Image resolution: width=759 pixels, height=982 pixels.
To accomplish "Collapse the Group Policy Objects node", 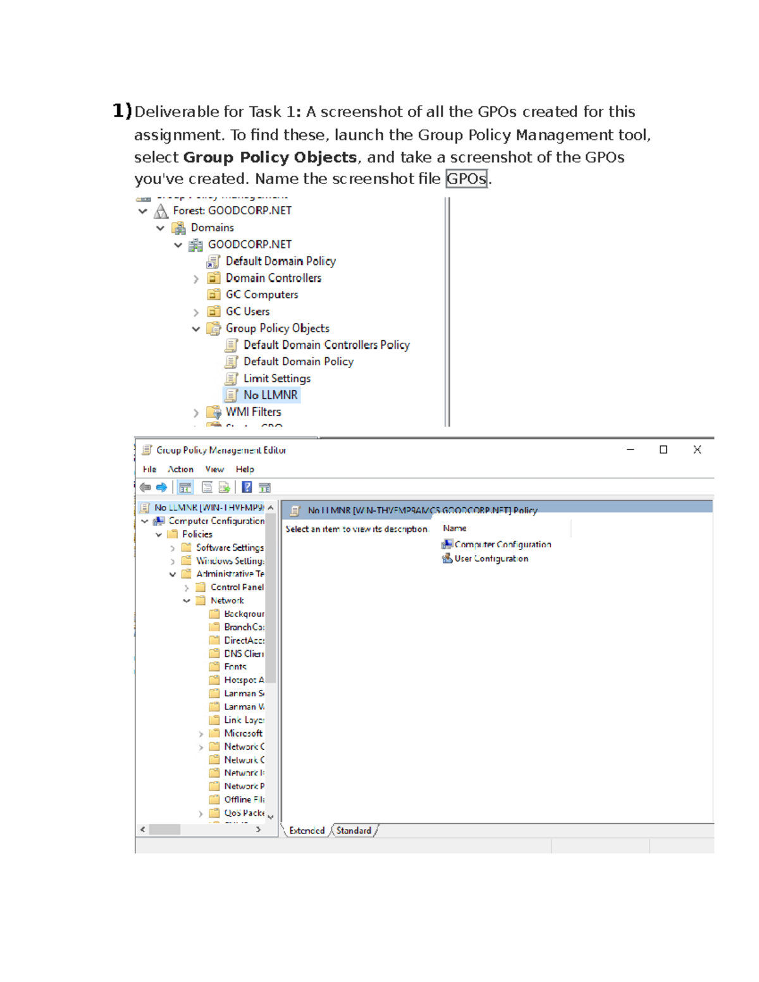I will [195, 328].
